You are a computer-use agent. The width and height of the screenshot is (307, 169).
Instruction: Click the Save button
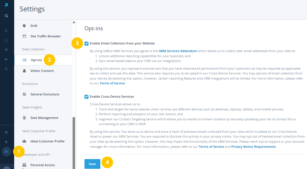tap(92, 164)
